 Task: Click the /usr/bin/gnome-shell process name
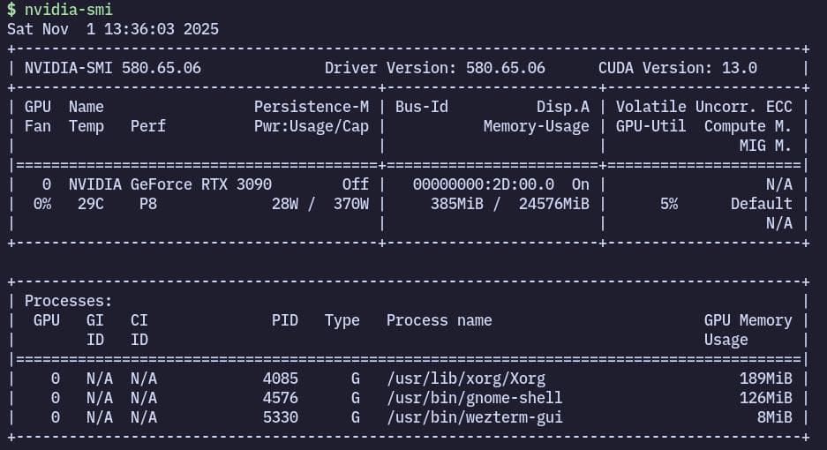click(474, 398)
